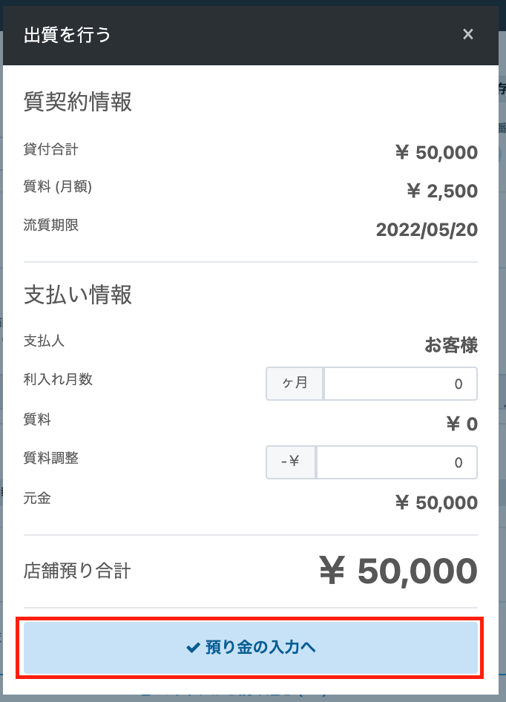Image resolution: width=506 pixels, height=702 pixels.
Task: Click the 支払人 value お客様
Action: pyautogui.click(x=450, y=345)
